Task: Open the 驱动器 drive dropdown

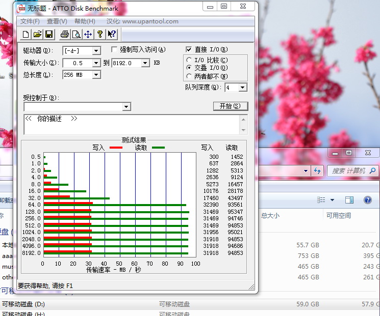Action: (x=96, y=51)
